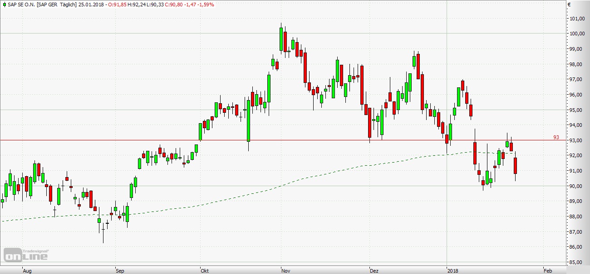Select the Nov label on the time axis
The image size is (590, 274).
(285, 271)
